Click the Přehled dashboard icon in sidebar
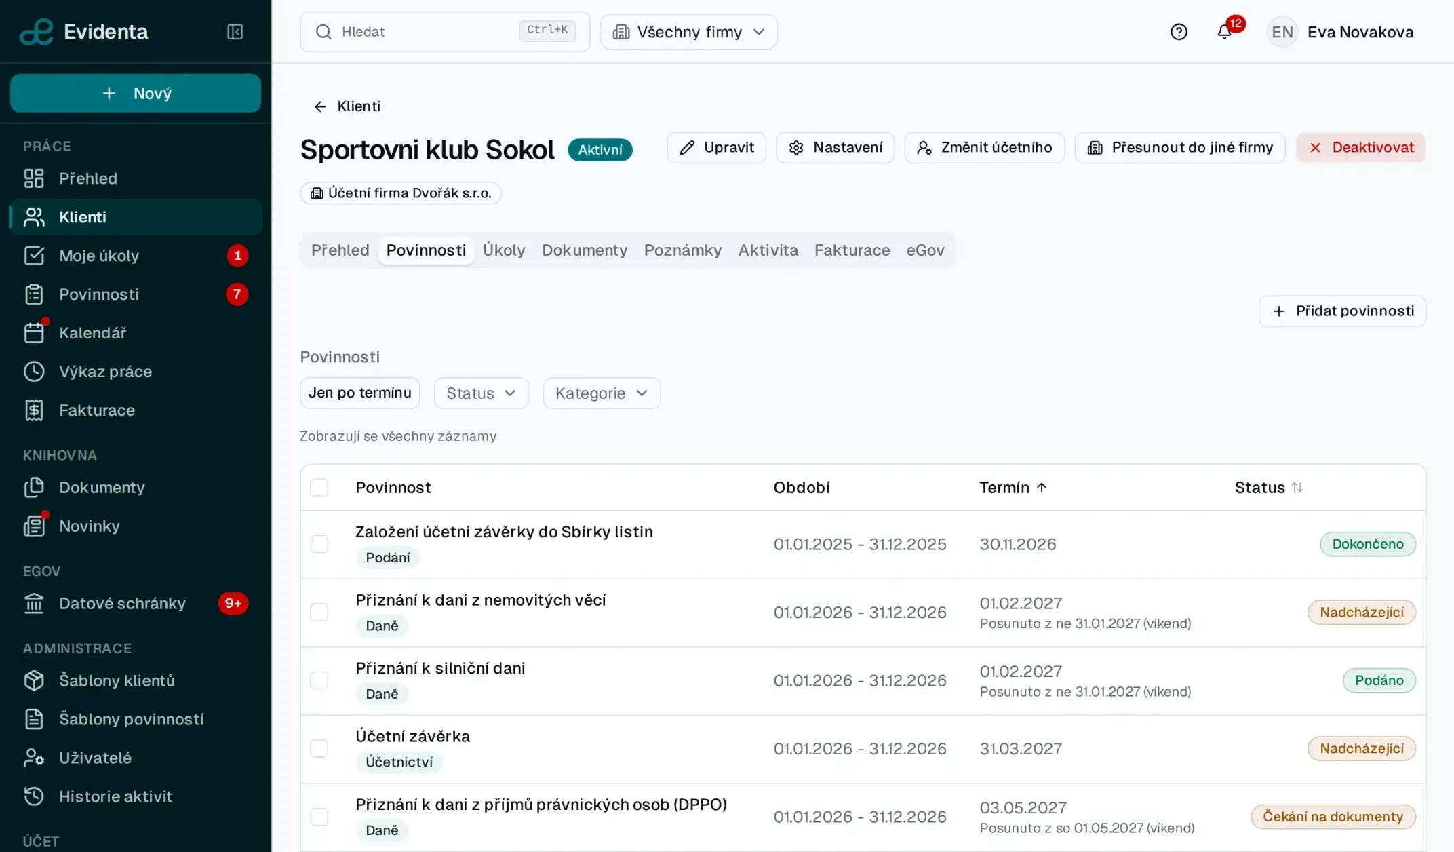This screenshot has width=1454, height=852. (34, 178)
